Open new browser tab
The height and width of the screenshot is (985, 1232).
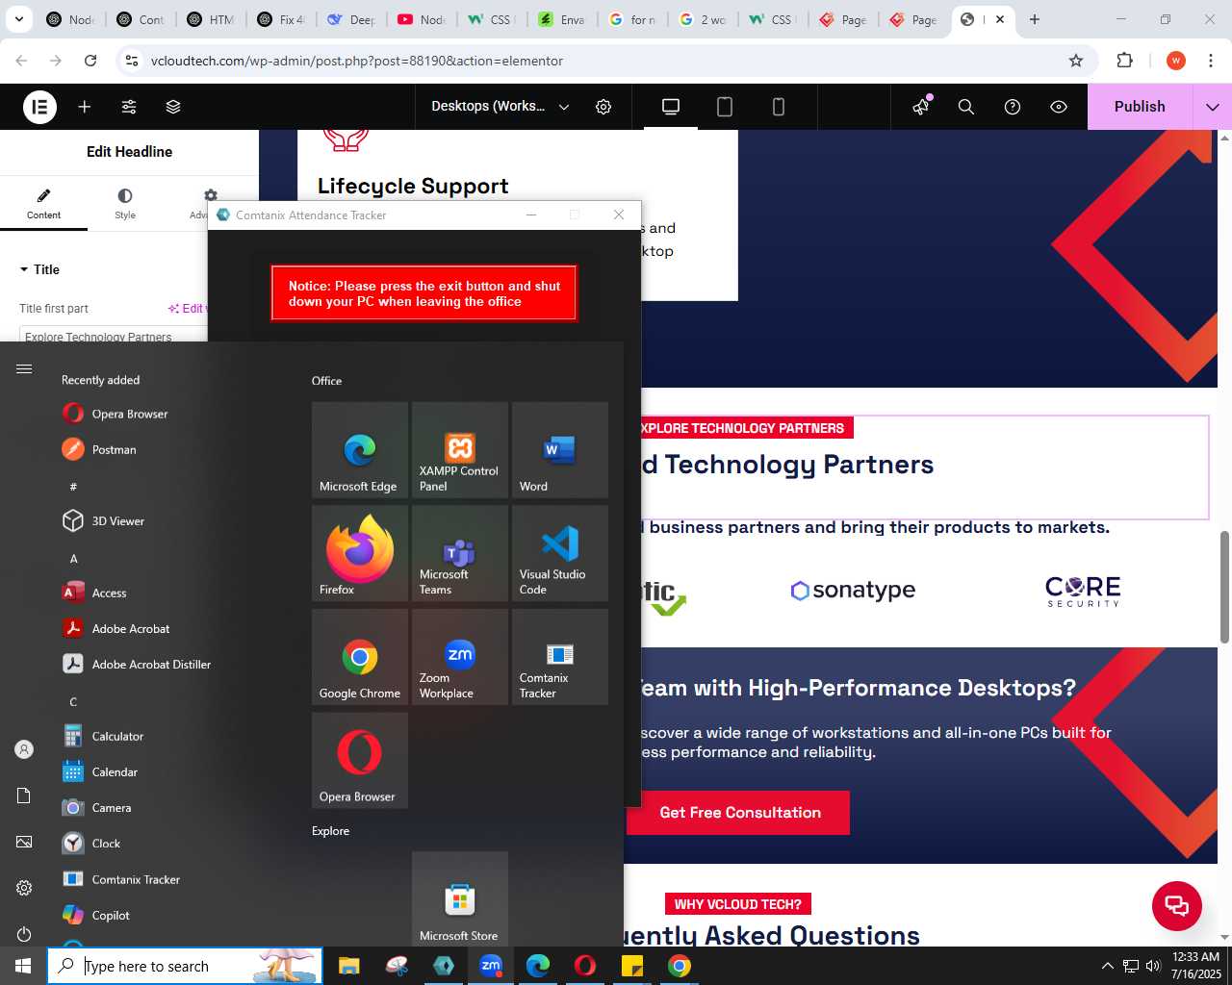point(1035,19)
